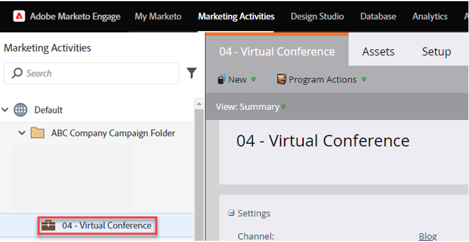Click the ABC Company Campaign Folder icon
The width and height of the screenshot is (469, 242).
(x=38, y=133)
